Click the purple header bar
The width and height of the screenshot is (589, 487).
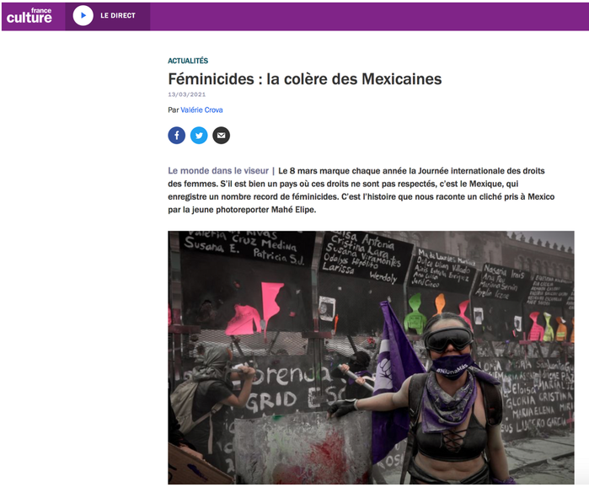[368, 17]
